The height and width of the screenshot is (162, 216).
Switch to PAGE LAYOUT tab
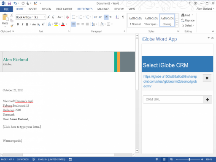pos(64,9)
